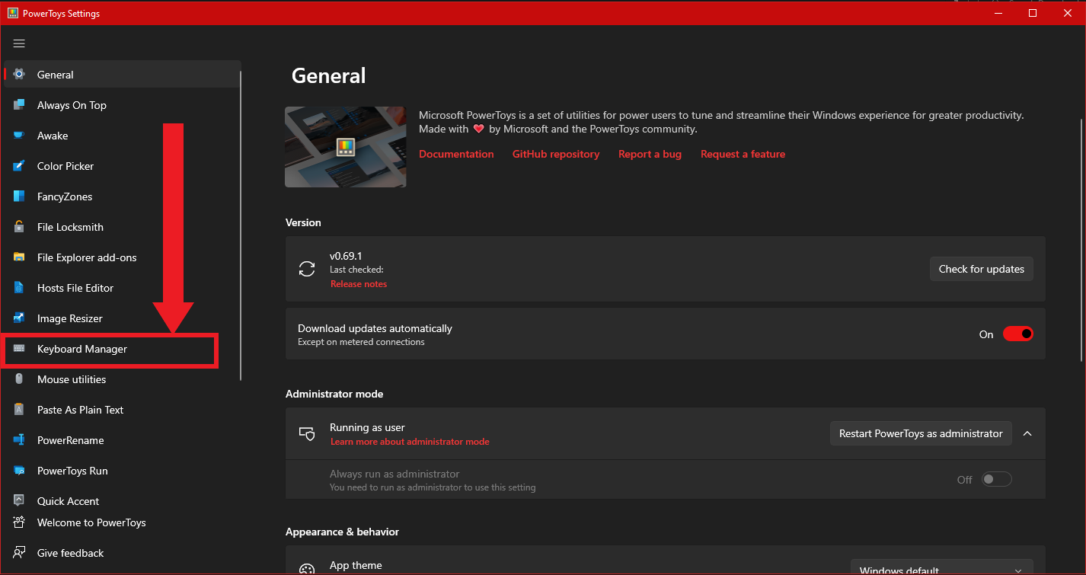Viewport: 1086px width, 575px height.
Task: Click Check for updates button
Action: [981, 269]
